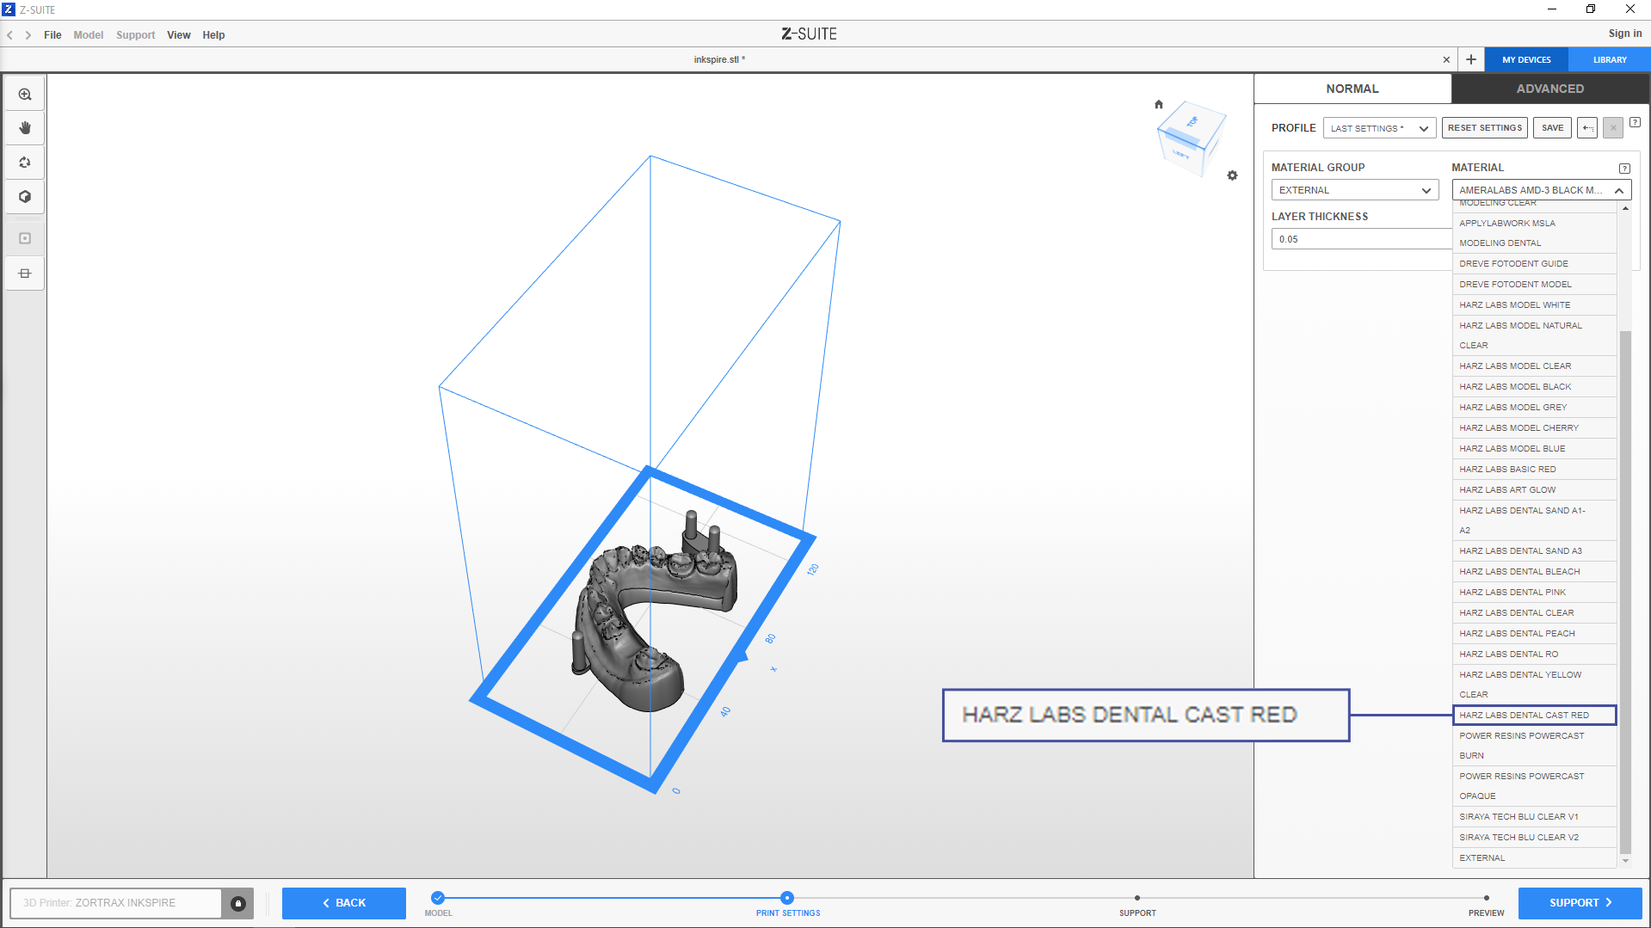The height and width of the screenshot is (928, 1651).
Task: Click the Reset Settings button
Action: click(1484, 128)
